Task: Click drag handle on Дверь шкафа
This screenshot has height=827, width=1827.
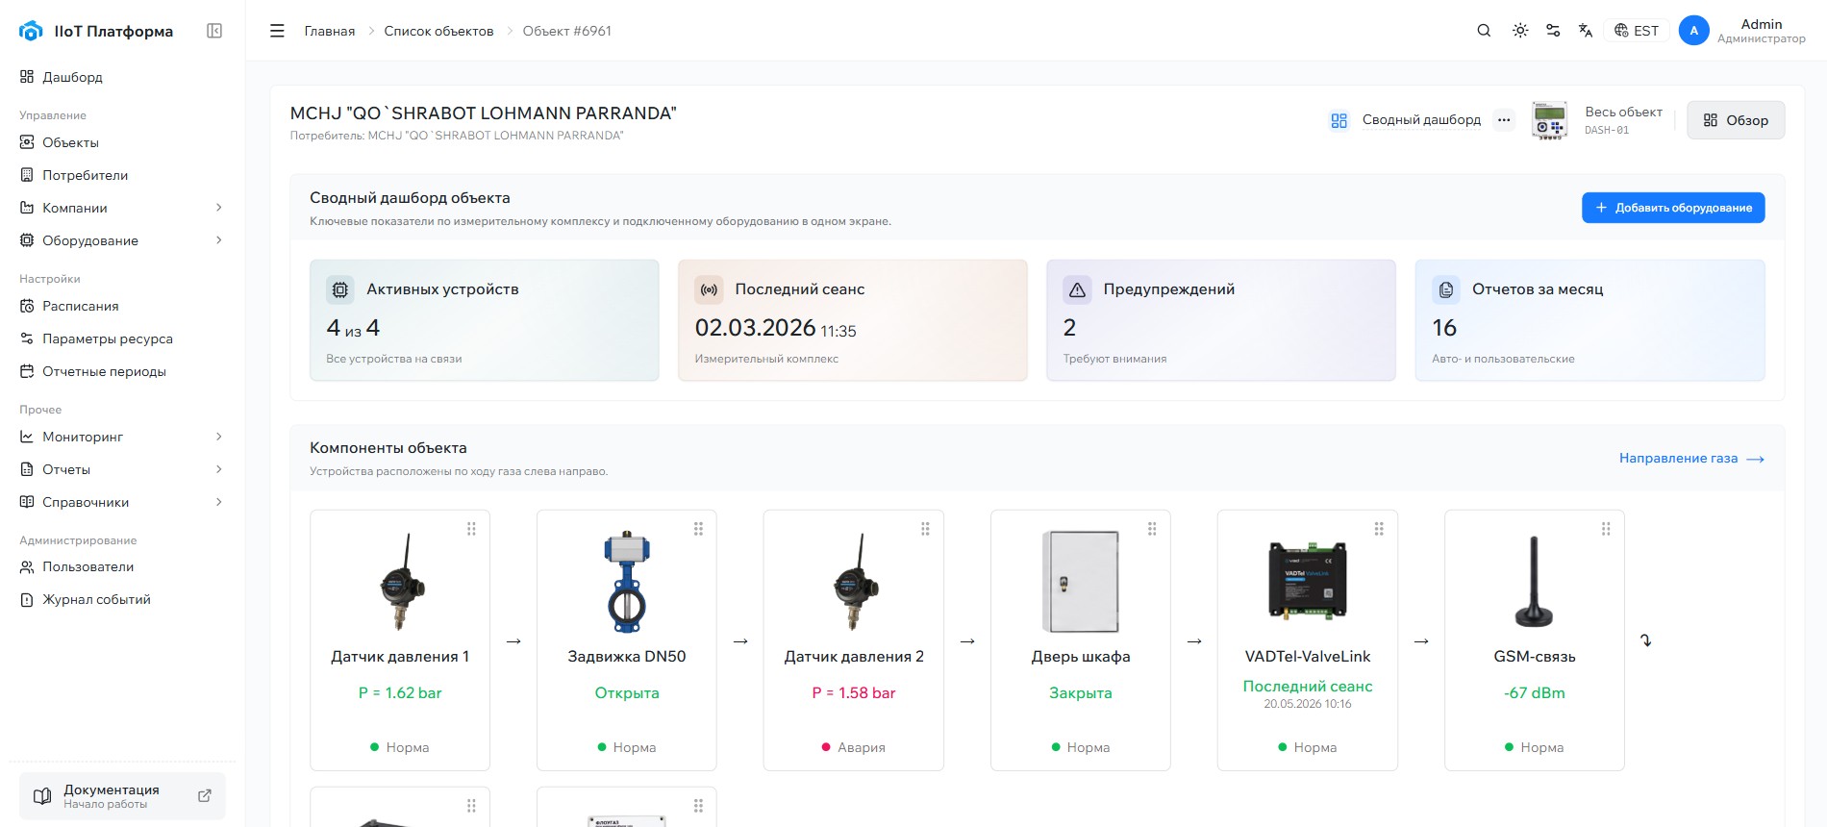Action: pos(1152,529)
